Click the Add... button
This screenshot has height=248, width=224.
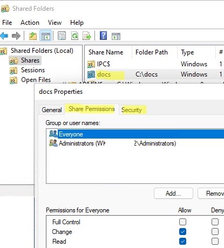click(x=173, y=194)
